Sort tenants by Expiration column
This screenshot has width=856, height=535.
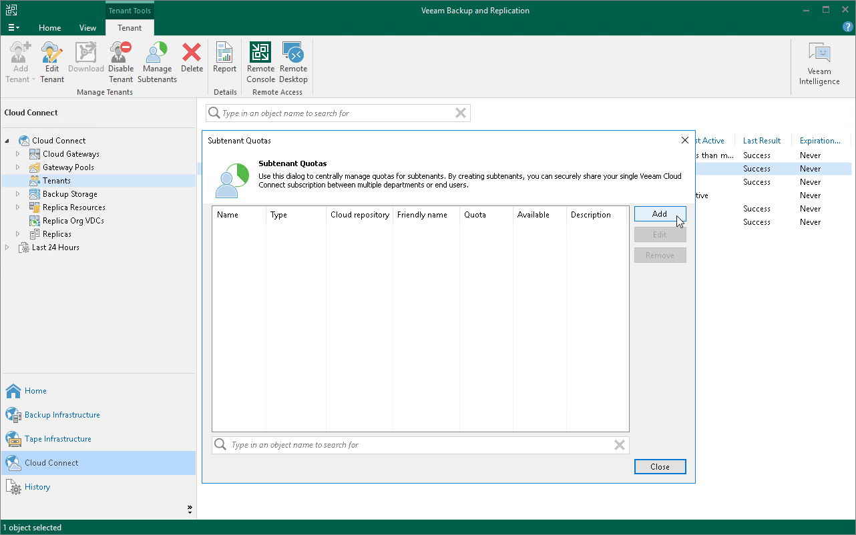[x=821, y=141]
